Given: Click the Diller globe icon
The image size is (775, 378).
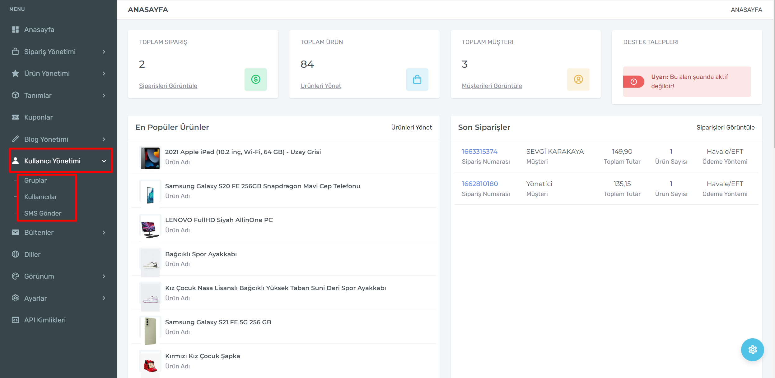Looking at the screenshot, I should pos(15,254).
